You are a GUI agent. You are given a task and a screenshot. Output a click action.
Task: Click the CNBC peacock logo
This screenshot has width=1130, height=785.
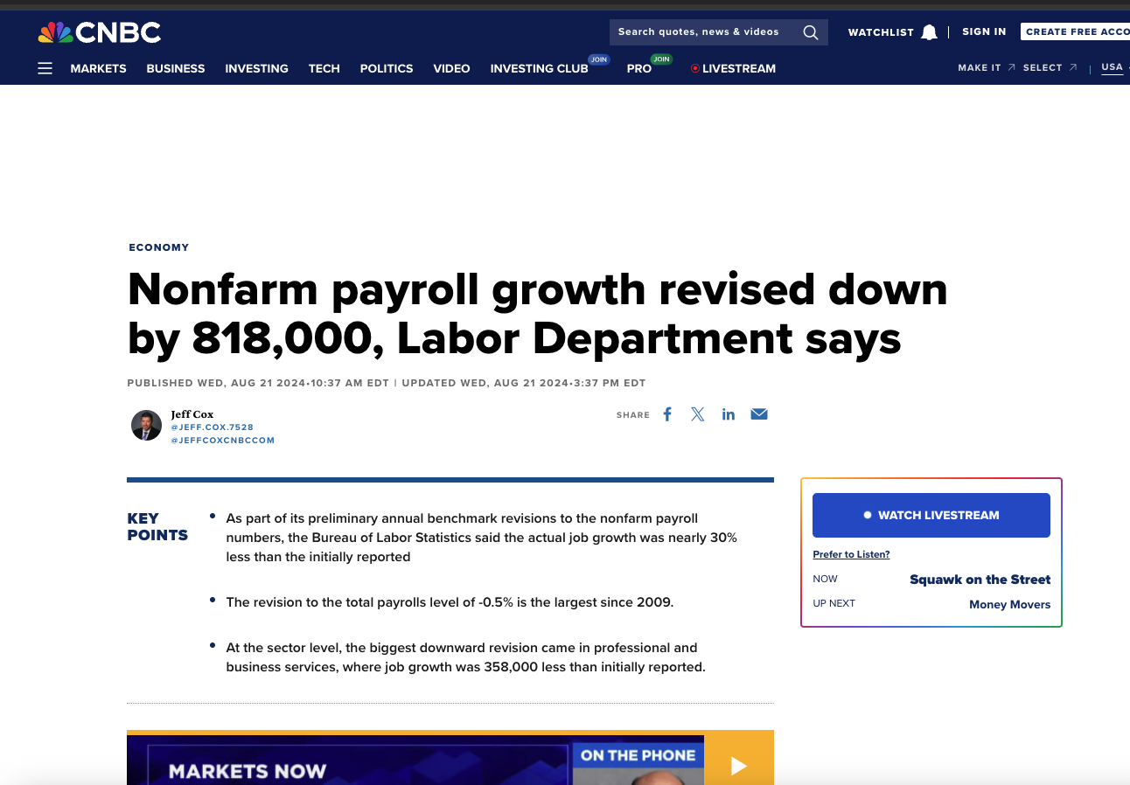tap(99, 32)
